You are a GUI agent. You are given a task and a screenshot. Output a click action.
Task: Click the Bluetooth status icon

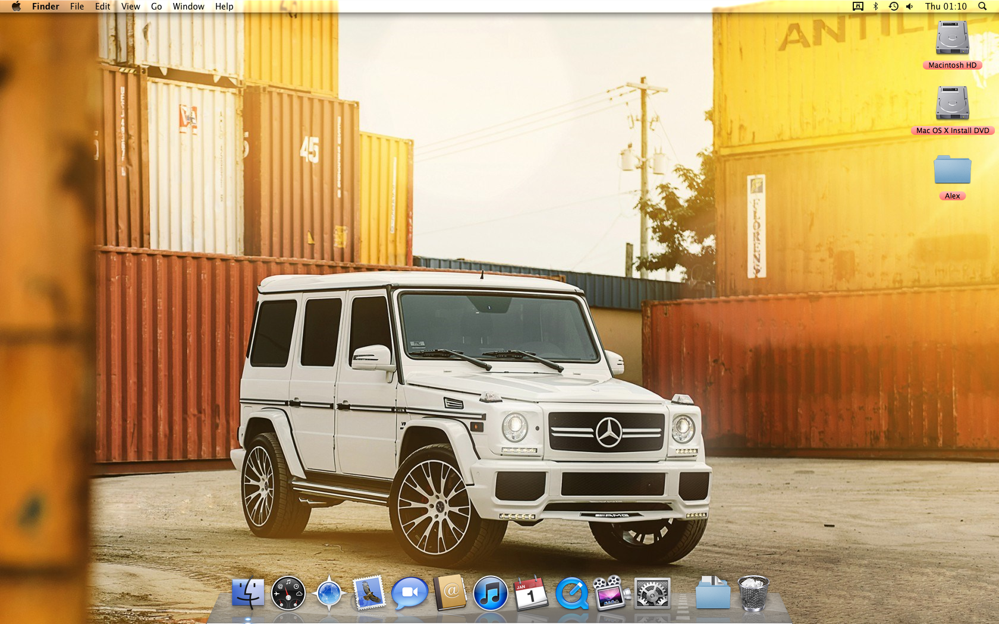[875, 7]
